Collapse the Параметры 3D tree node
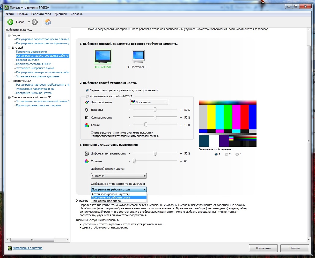 tap(9, 81)
